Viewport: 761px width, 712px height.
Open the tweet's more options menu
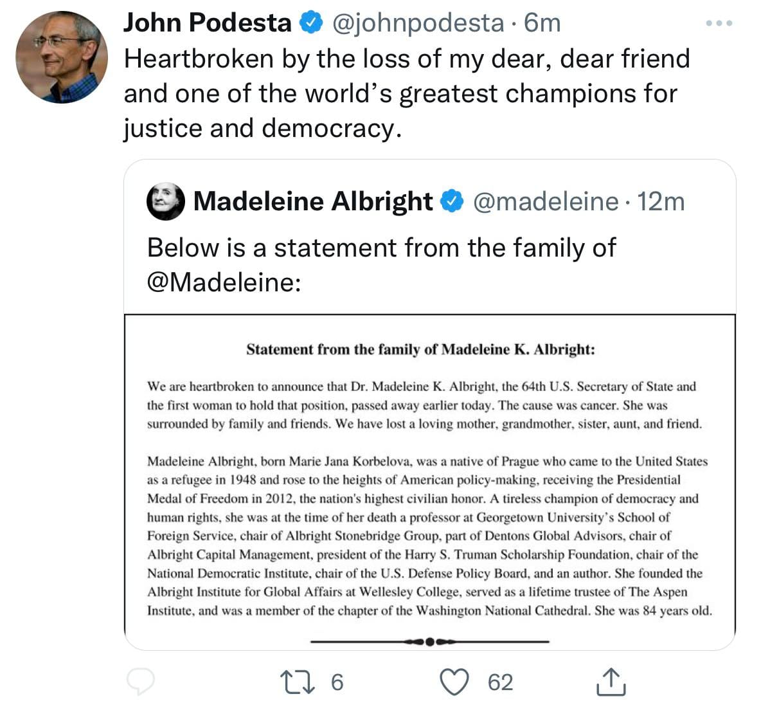click(x=719, y=24)
